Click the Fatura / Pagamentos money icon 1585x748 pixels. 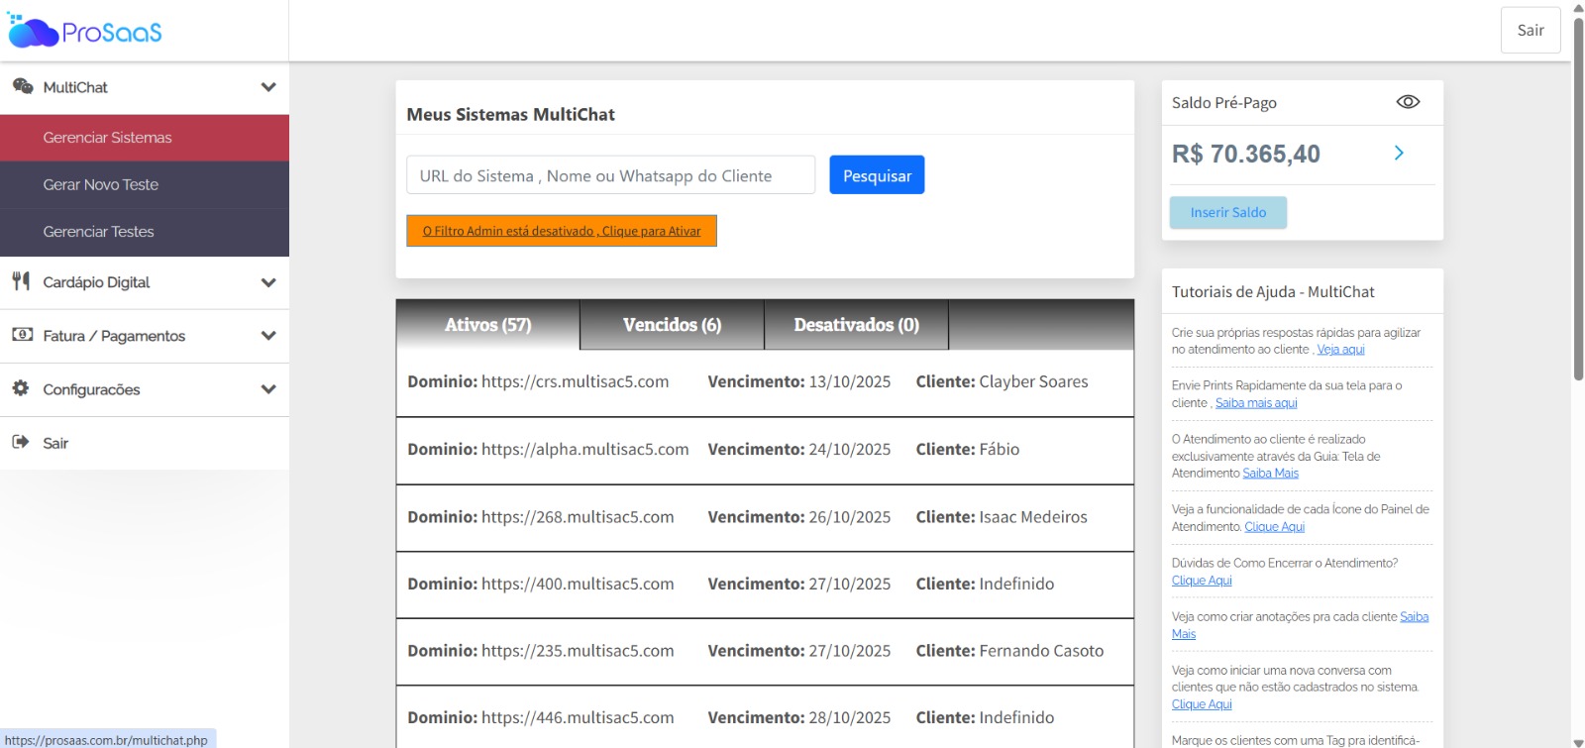pos(22,335)
